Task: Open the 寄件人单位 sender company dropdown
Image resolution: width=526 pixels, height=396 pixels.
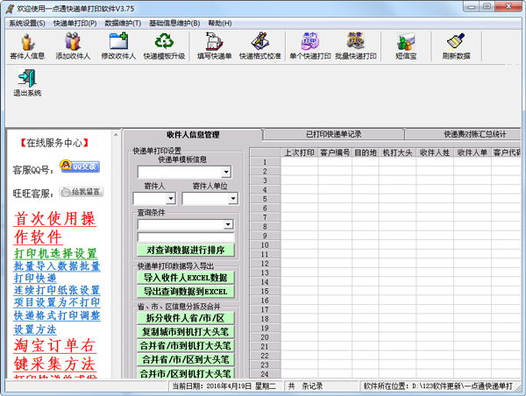Action: pyautogui.click(x=231, y=199)
